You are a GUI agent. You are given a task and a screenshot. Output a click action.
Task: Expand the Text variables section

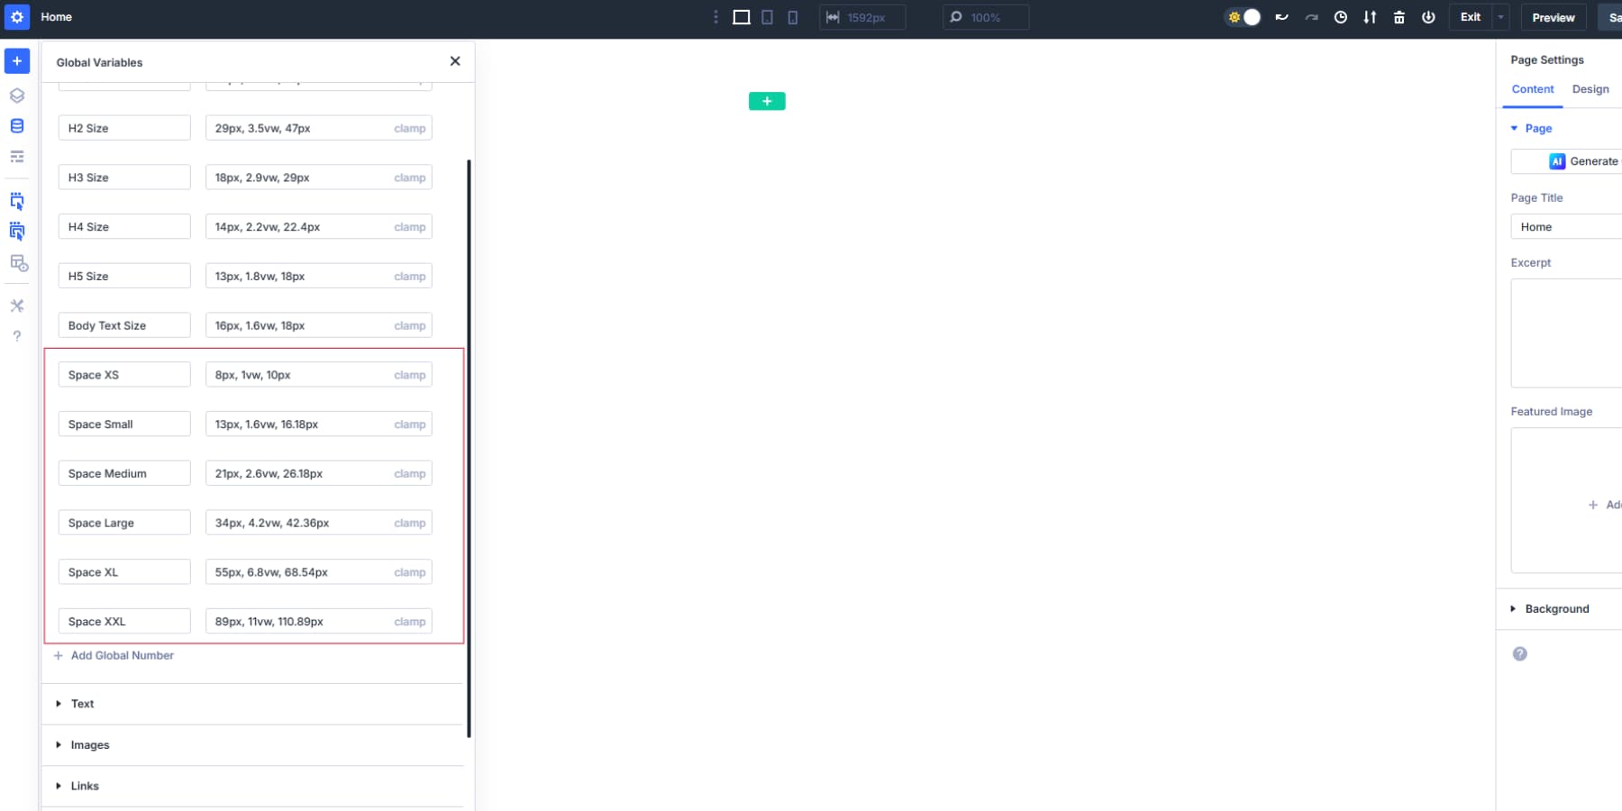click(x=82, y=704)
